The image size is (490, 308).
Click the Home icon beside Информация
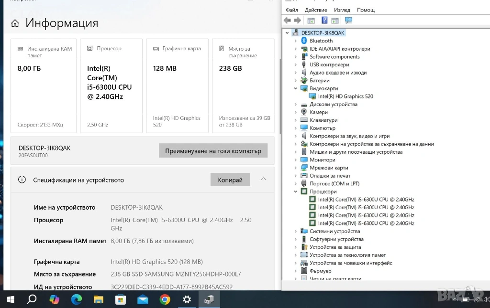(x=15, y=23)
